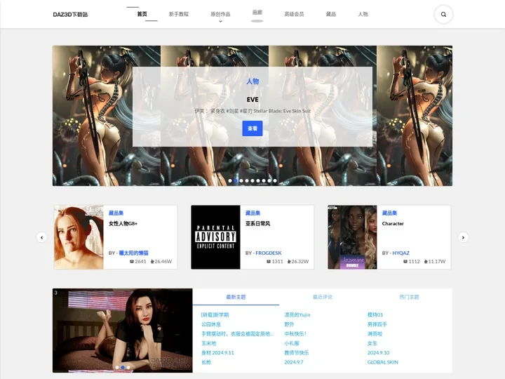Open the 女性人物G8+ collection thumbnail
The height and width of the screenshot is (379, 505).
pos(79,237)
